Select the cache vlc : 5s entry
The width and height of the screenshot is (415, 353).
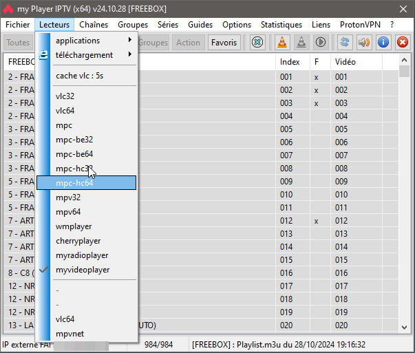[x=86, y=76]
